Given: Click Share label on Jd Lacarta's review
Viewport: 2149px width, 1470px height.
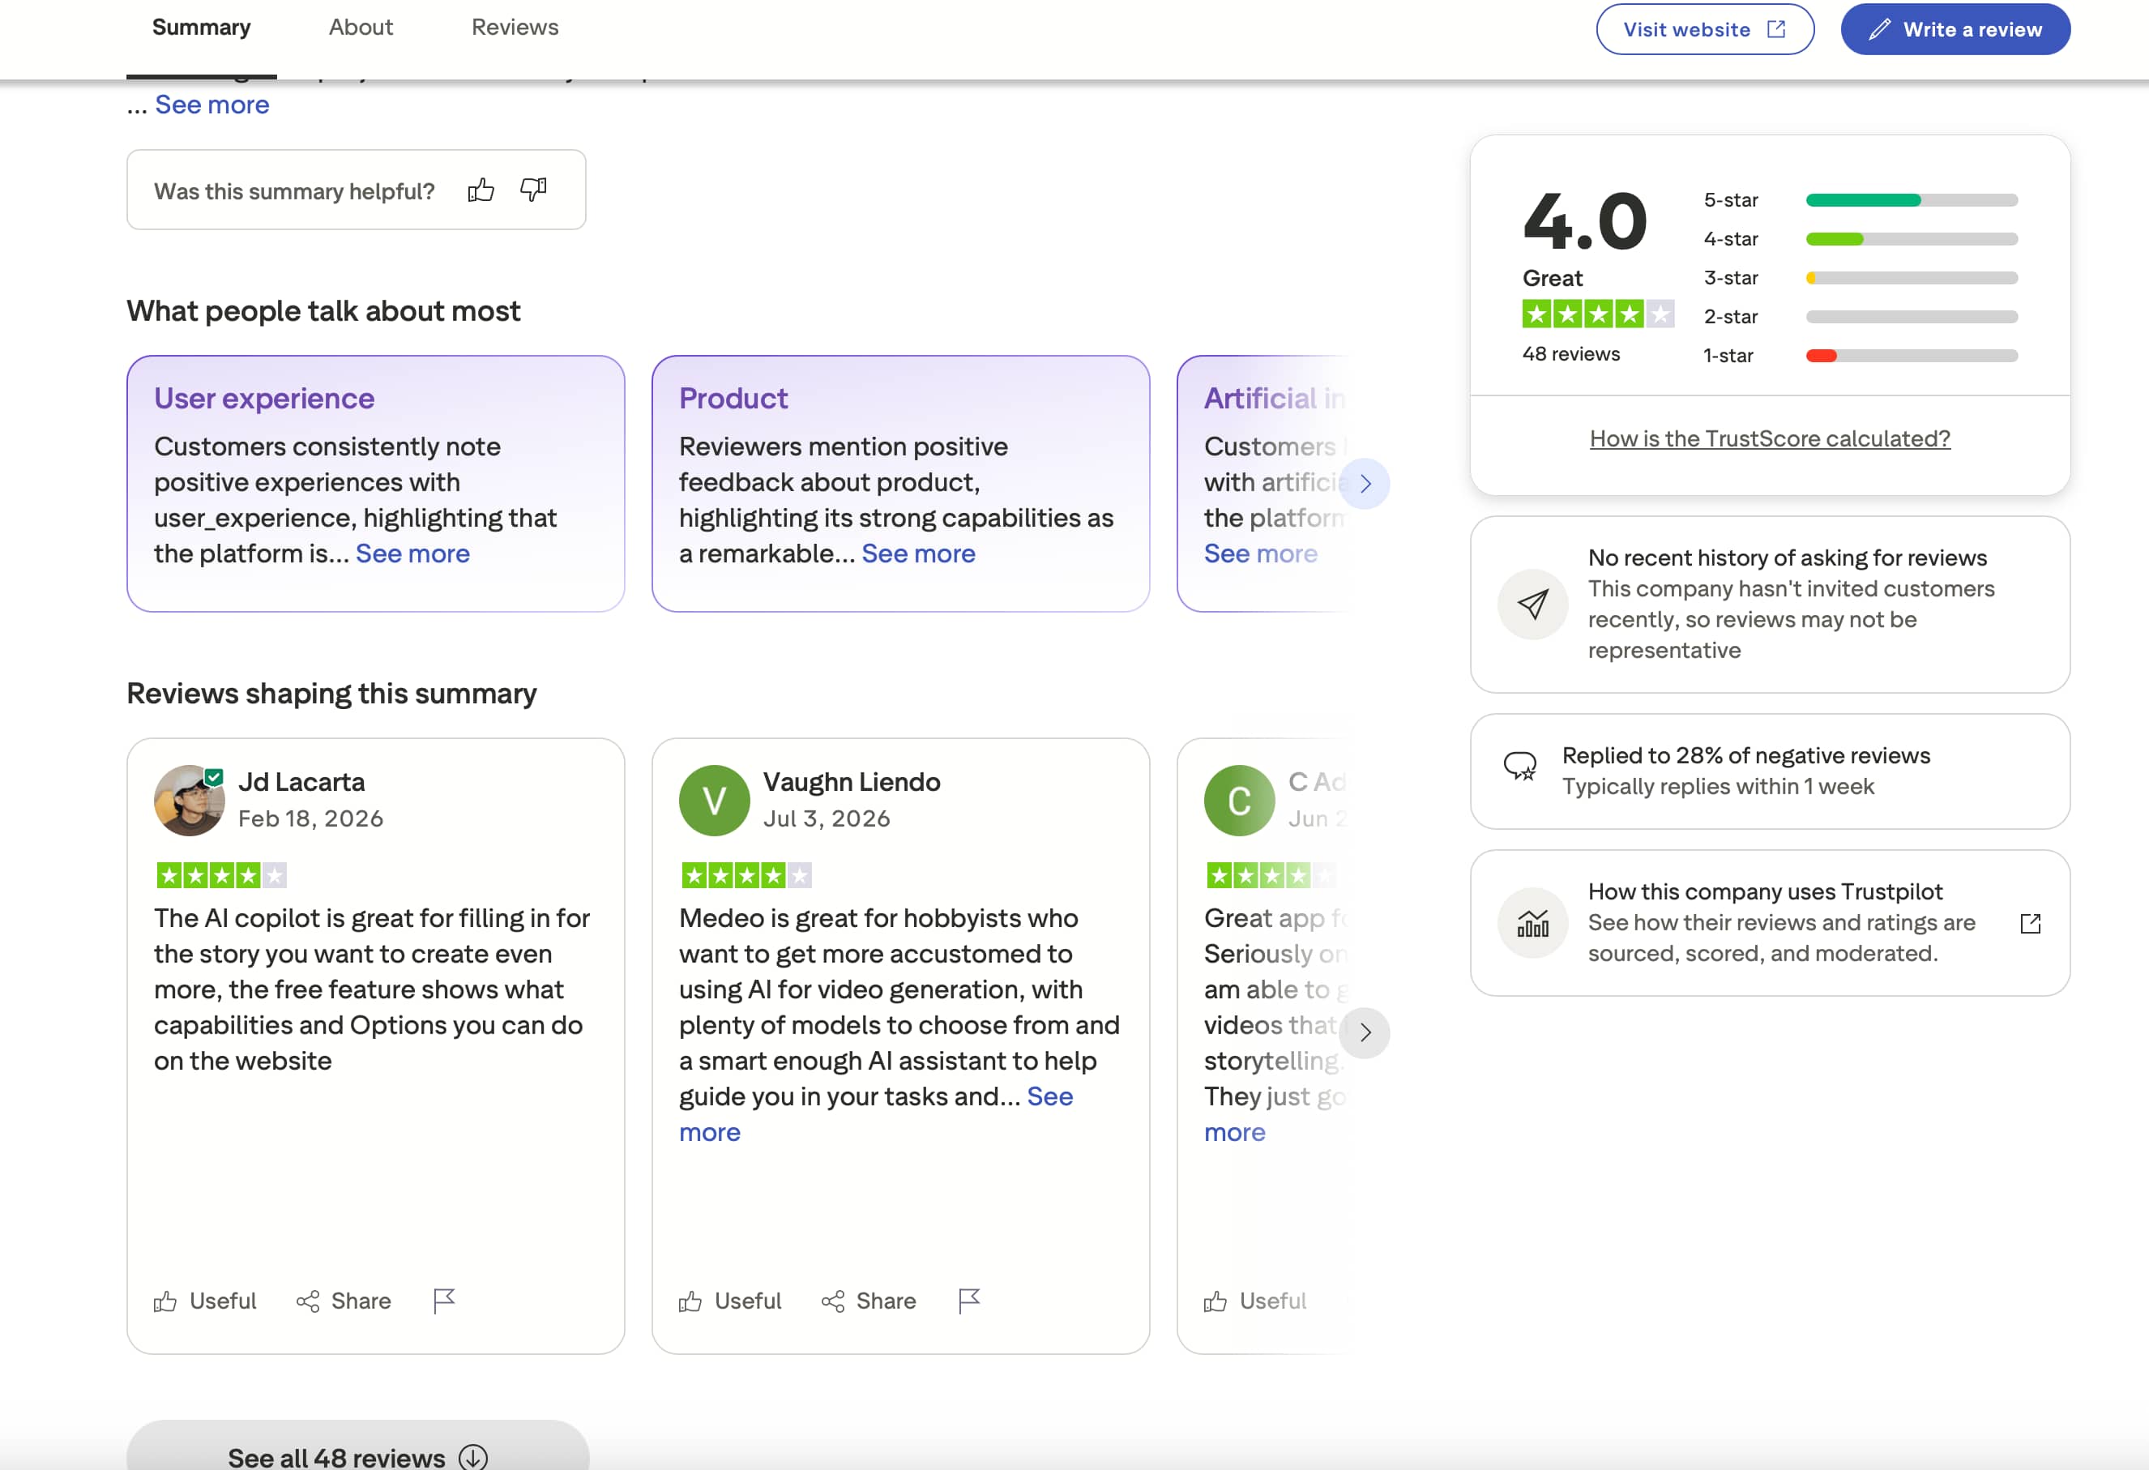Looking at the screenshot, I should click(361, 1301).
